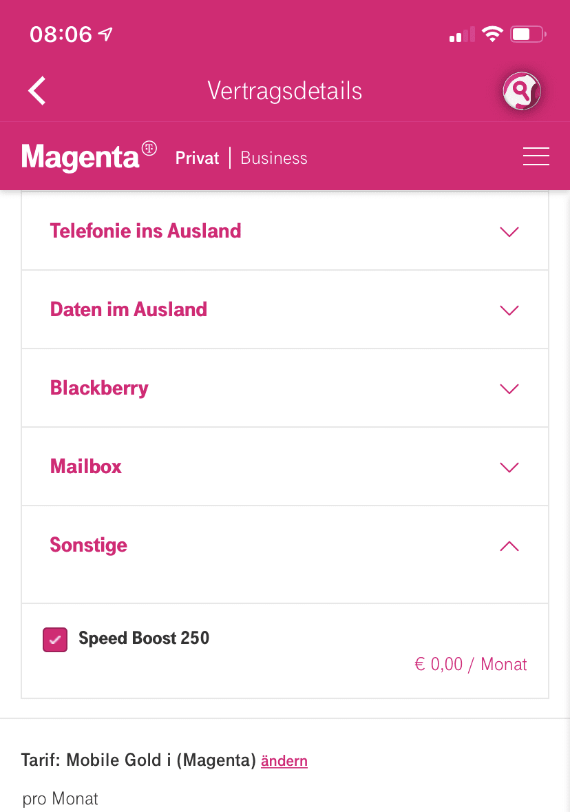570x812 pixels.
Task: Collapse the Sonstige section chevron
Action: pos(509,546)
